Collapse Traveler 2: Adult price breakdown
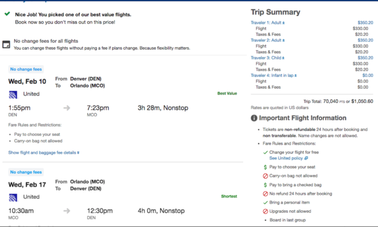The height and width of the screenshot is (227, 378). tap(268, 40)
